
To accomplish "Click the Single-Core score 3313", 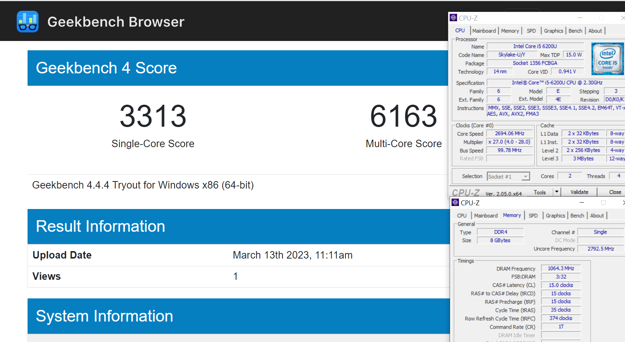I will click(x=153, y=116).
